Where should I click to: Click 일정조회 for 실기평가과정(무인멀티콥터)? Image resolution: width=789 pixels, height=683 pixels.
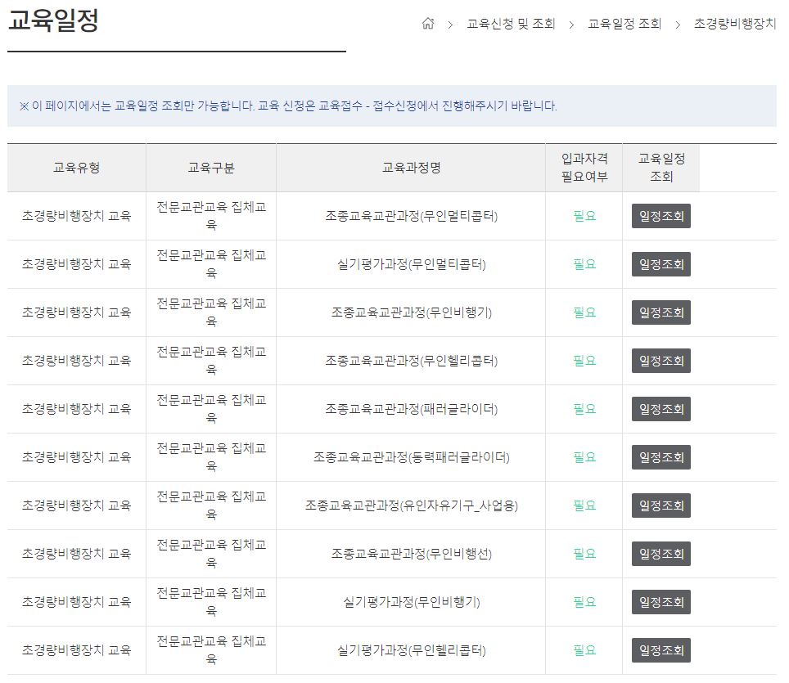(661, 264)
